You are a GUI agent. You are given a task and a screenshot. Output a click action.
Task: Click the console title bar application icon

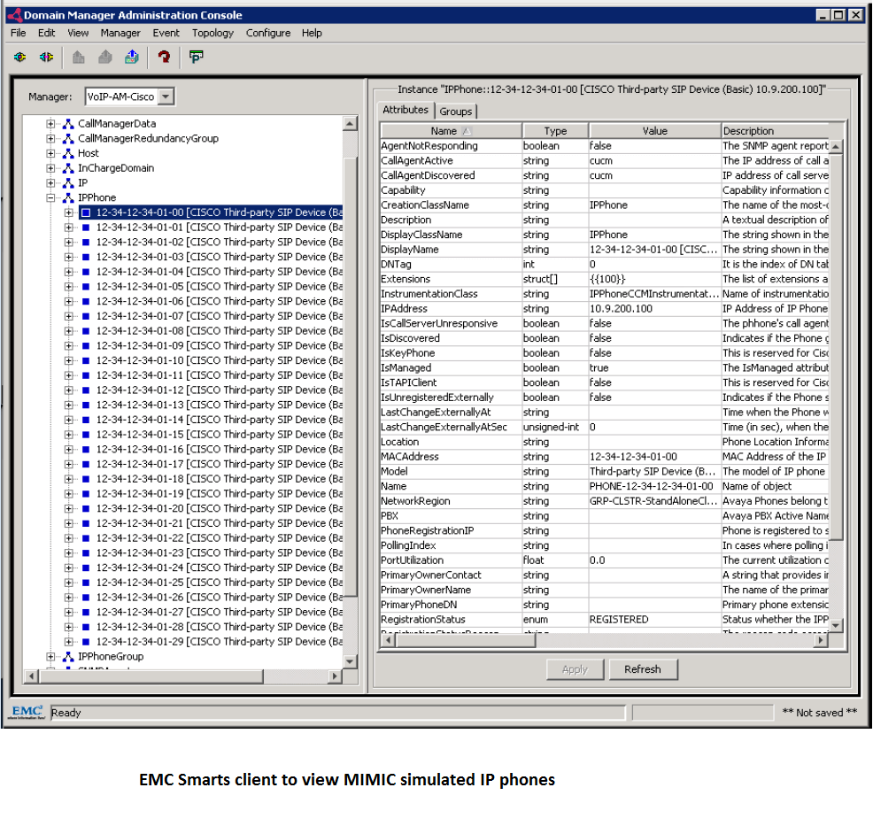(x=15, y=15)
